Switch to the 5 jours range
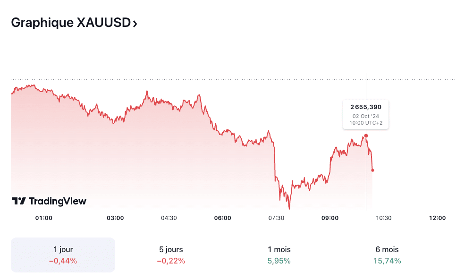 pos(171,255)
